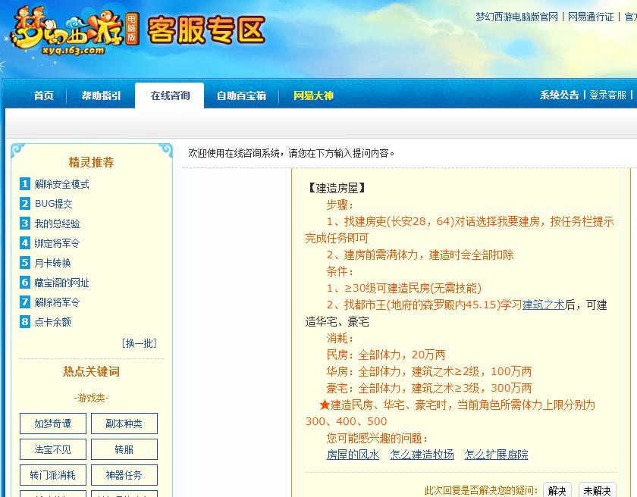The height and width of the screenshot is (497, 637).
Task: Visit 梦幻西游电脑版官网 link
Action: tap(517, 17)
